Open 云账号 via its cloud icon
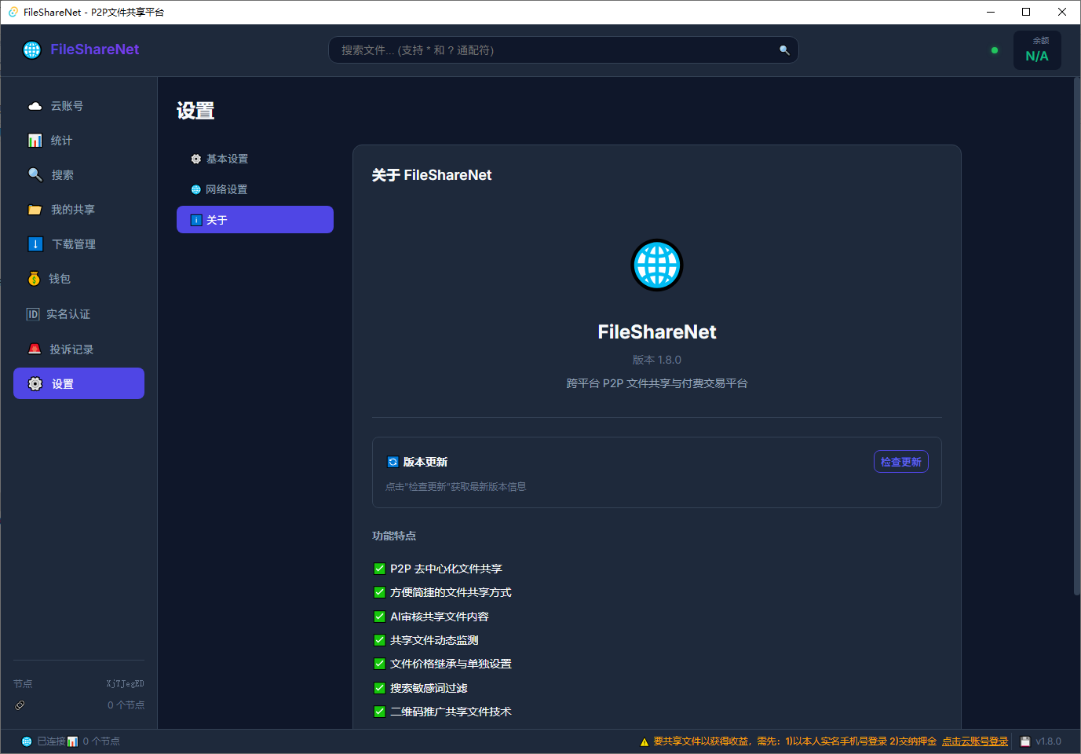 (35, 106)
